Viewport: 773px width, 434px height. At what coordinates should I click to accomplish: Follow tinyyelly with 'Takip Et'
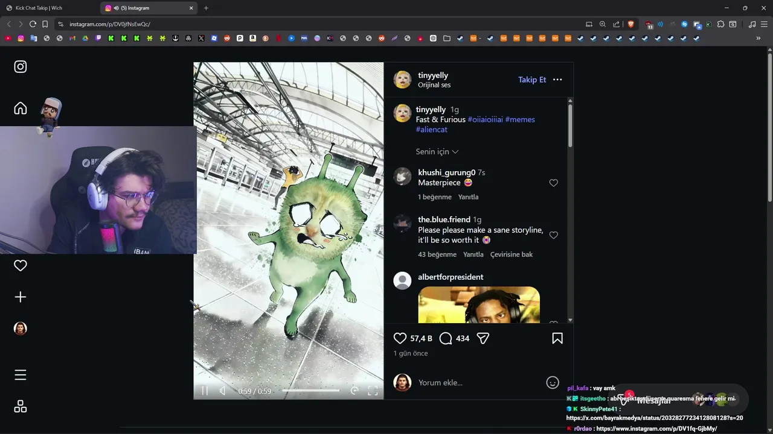532,80
